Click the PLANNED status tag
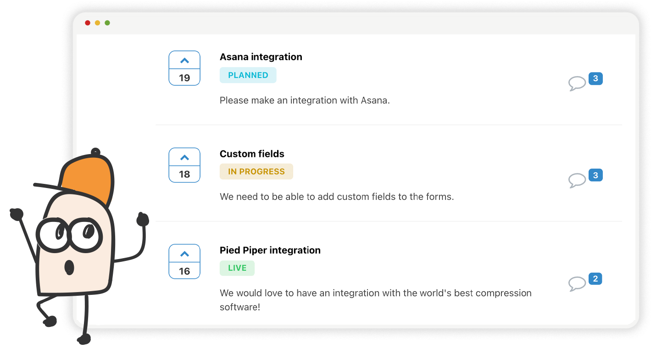Viewport: 651px width, 354px height. point(248,75)
